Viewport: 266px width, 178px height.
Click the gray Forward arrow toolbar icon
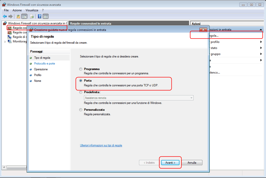[11, 16]
